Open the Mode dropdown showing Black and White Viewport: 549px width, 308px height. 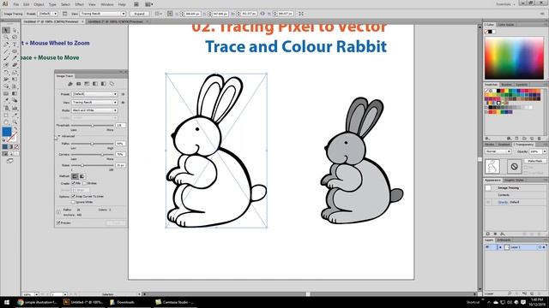coord(94,110)
